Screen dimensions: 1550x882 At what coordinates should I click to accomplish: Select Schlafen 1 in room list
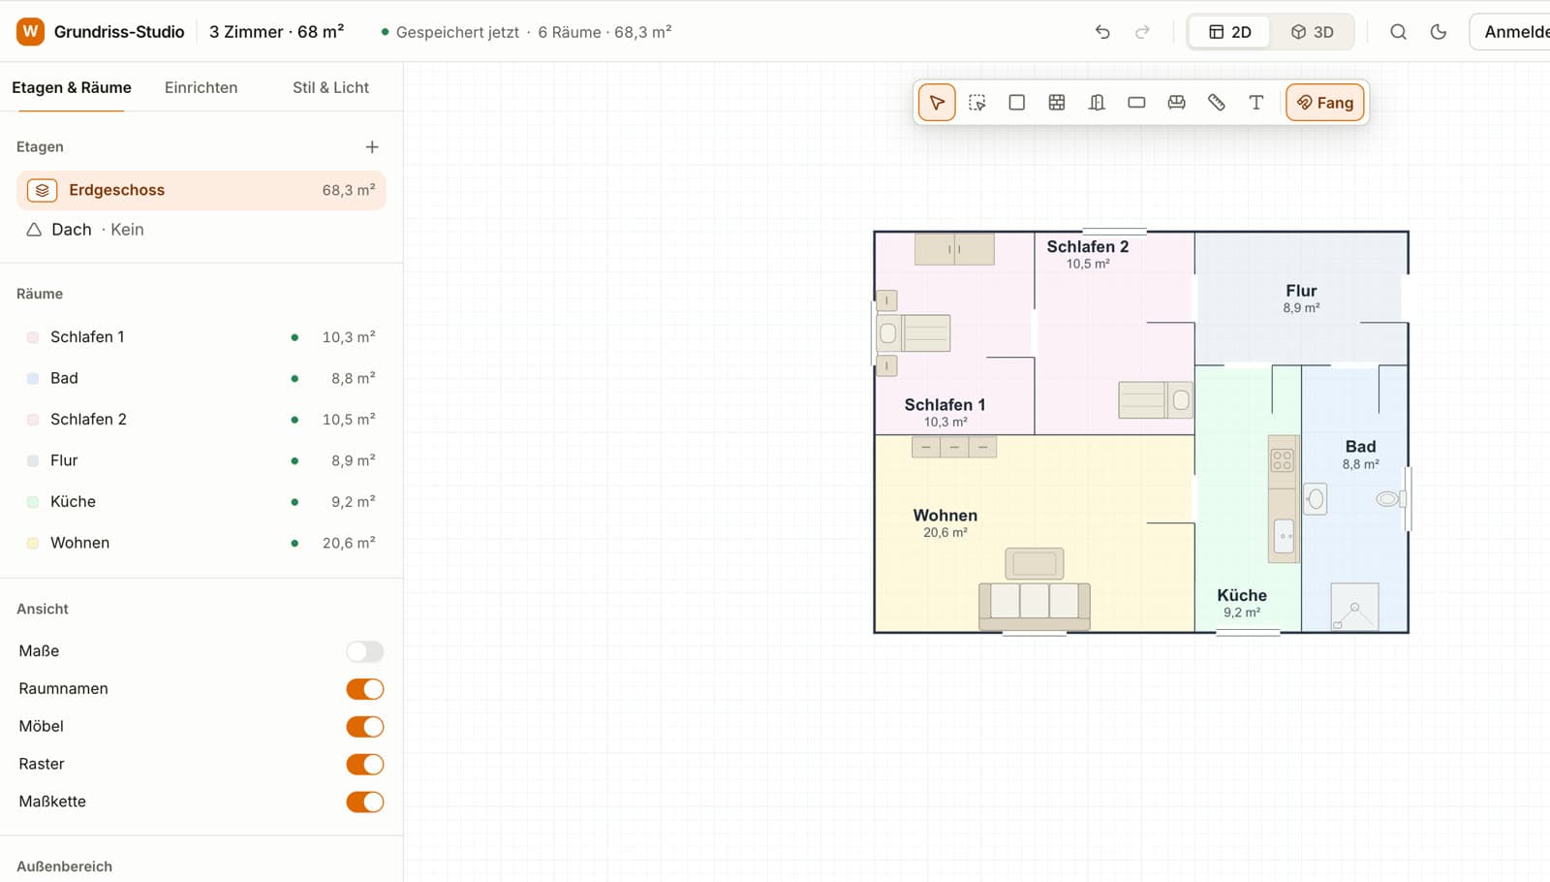tap(201, 337)
